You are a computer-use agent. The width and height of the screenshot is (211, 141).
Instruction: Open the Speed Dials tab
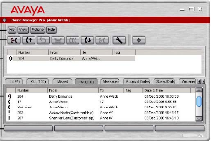pos(164,81)
